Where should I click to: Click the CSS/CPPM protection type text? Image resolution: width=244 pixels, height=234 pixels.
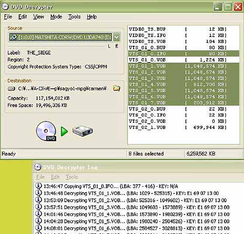click(96, 67)
